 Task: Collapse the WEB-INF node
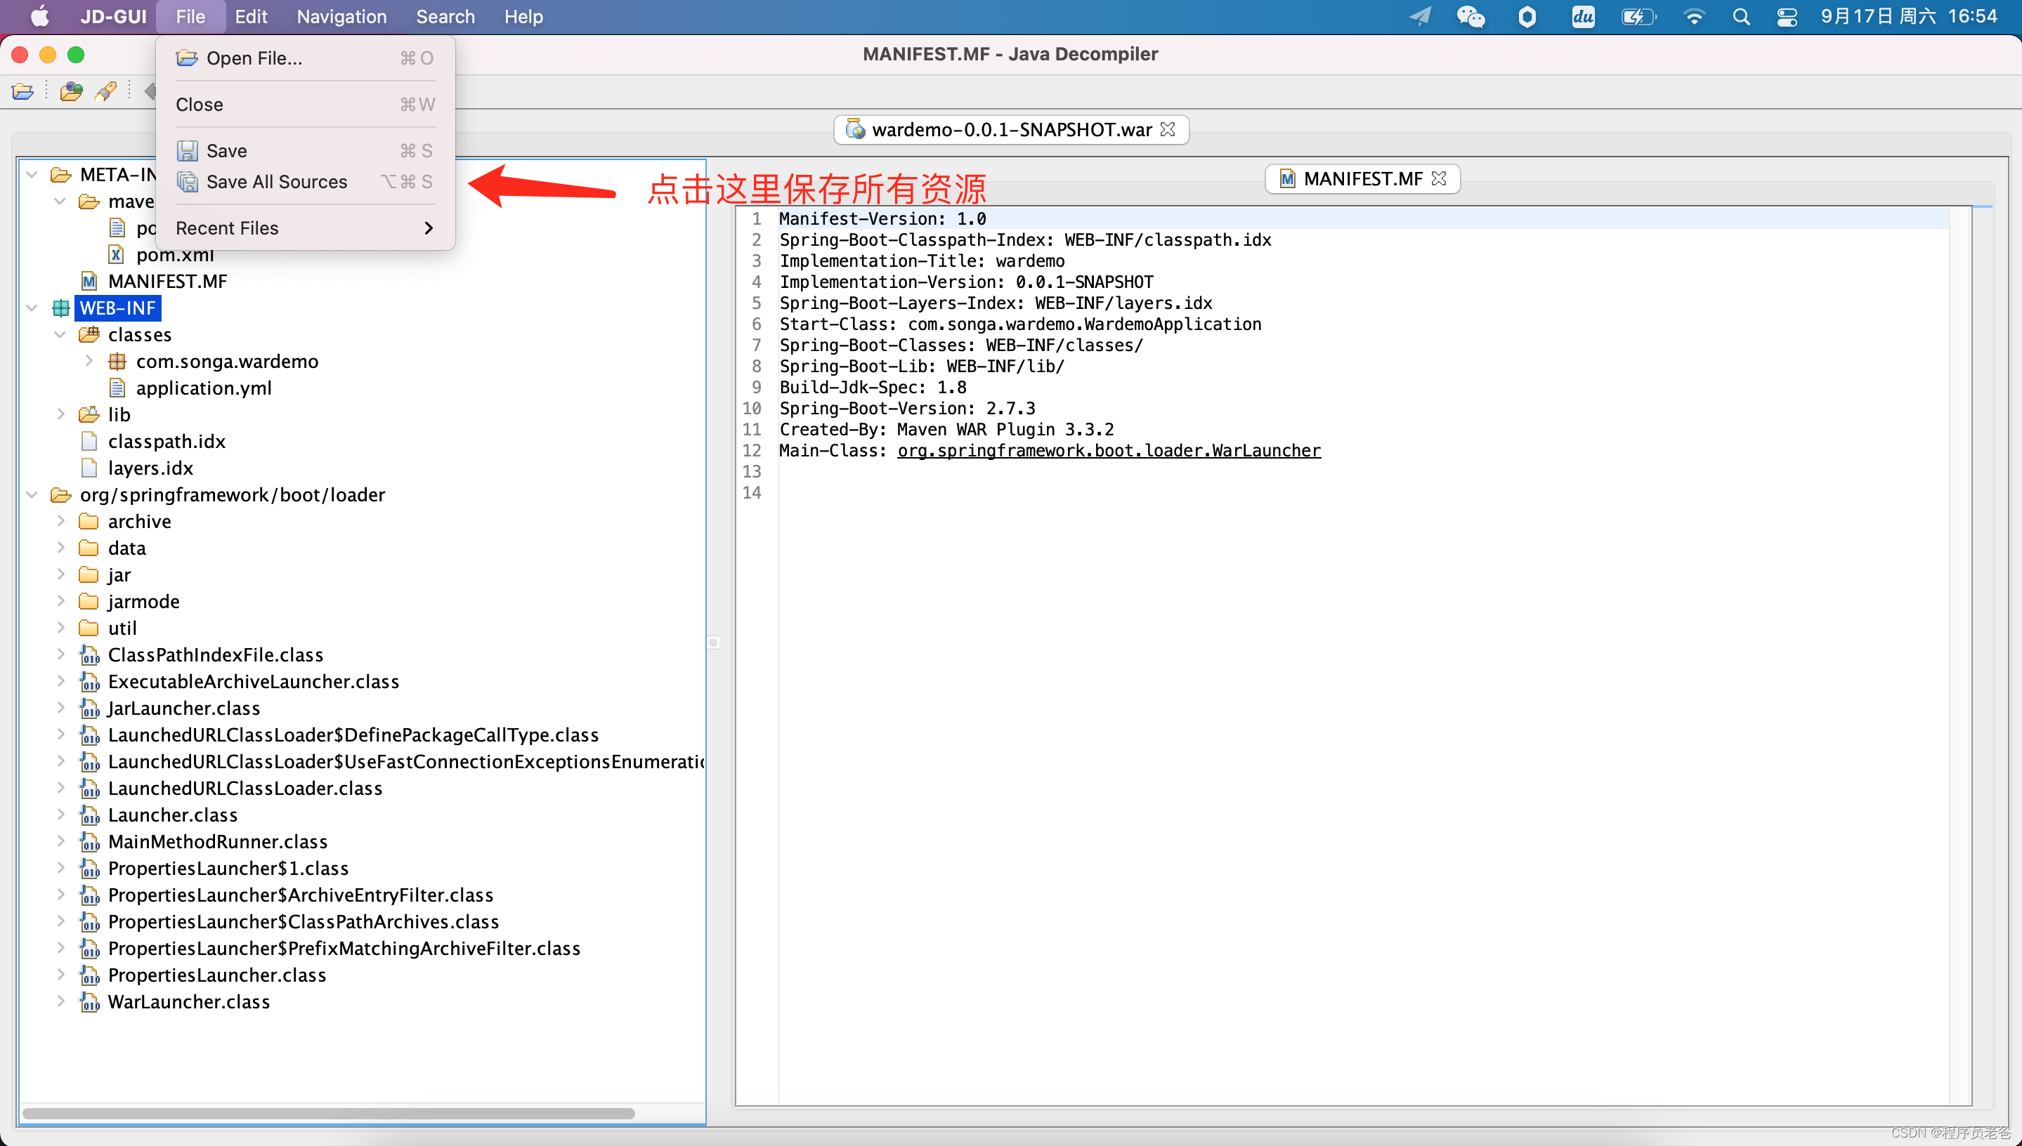(32, 308)
